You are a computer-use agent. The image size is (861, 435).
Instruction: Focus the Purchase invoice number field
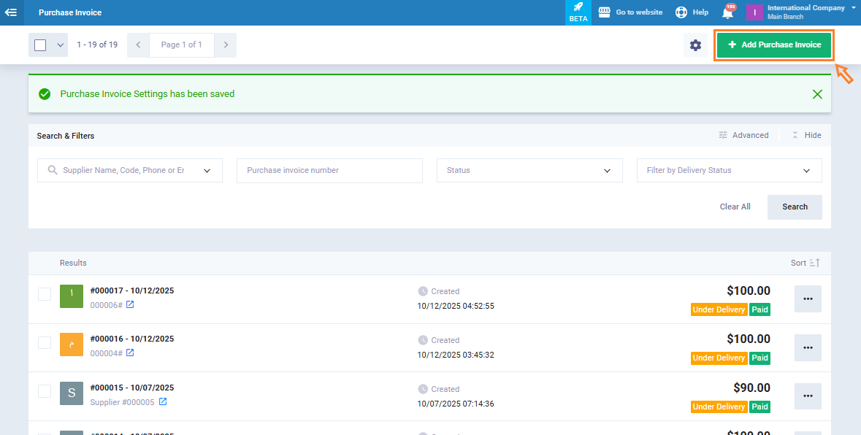pyautogui.click(x=329, y=171)
